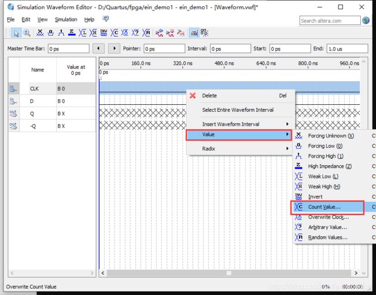
Task: Open the View menu
Action: pos(42,20)
